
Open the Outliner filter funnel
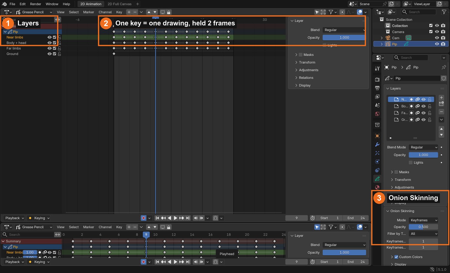(x=444, y=12)
